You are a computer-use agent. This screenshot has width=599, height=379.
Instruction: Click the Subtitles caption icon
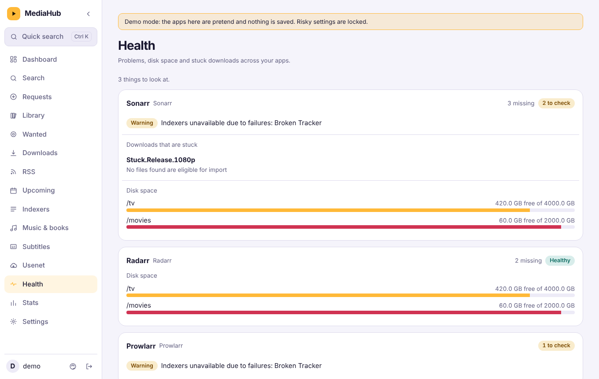click(x=13, y=247)
